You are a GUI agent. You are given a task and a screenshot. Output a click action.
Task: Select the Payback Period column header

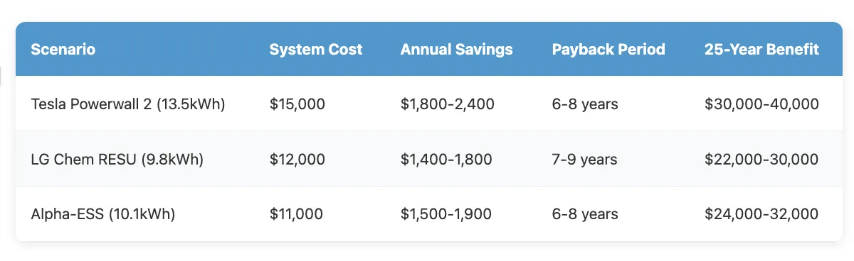(608, 50)
